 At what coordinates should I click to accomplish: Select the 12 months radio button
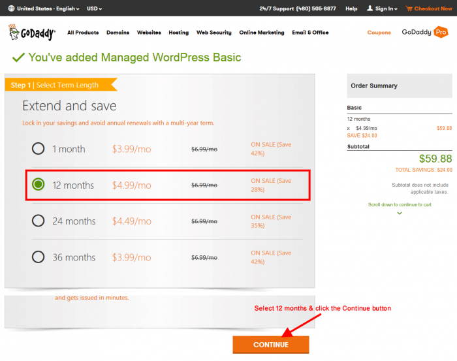pyautogui.click(x=38, y=185)
